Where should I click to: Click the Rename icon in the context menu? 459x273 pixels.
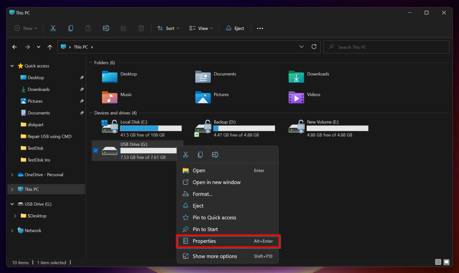[x=215, y=154]
